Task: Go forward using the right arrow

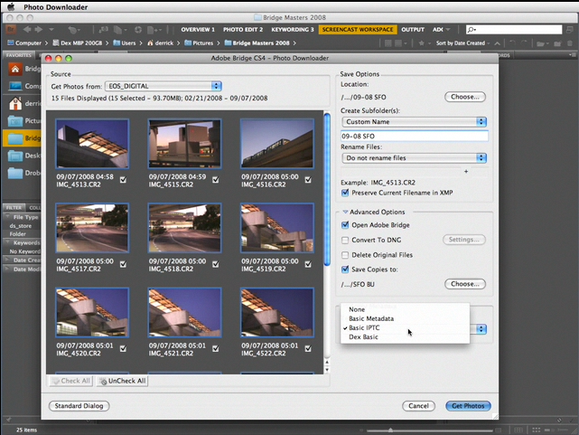Action: [x=39, y=29]
